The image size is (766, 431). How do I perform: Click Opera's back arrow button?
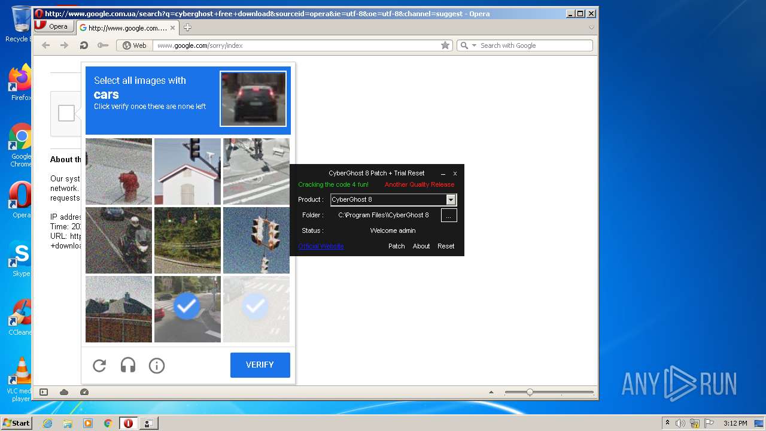click(45, 45)
